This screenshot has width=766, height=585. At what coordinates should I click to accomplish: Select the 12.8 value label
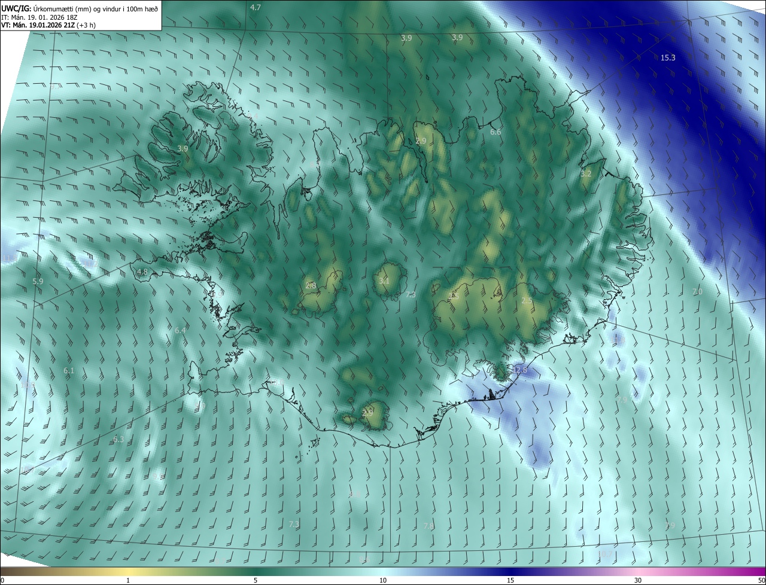click(x=520, y=370)
